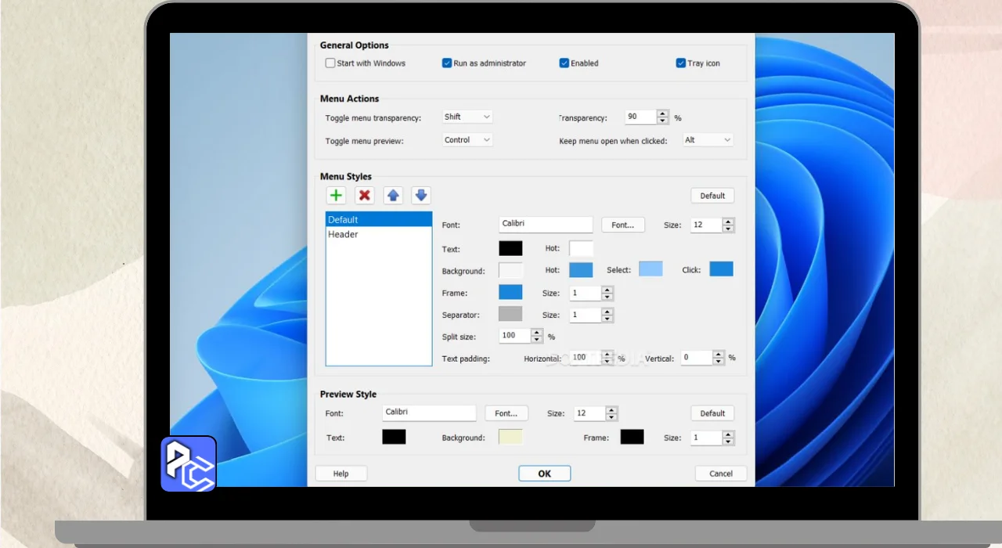Click the blue move up arrow icon
The image size is (1002, 548).
393,196
